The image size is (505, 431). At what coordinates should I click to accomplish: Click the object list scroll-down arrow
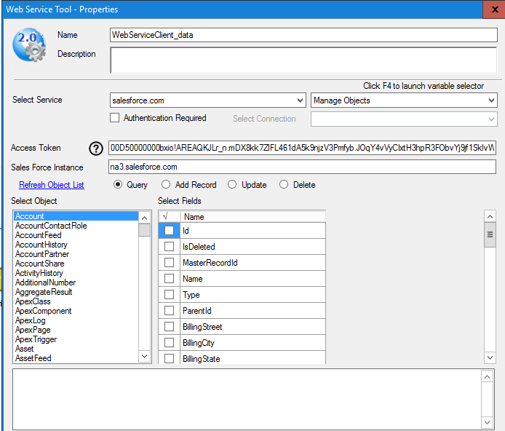144,356
